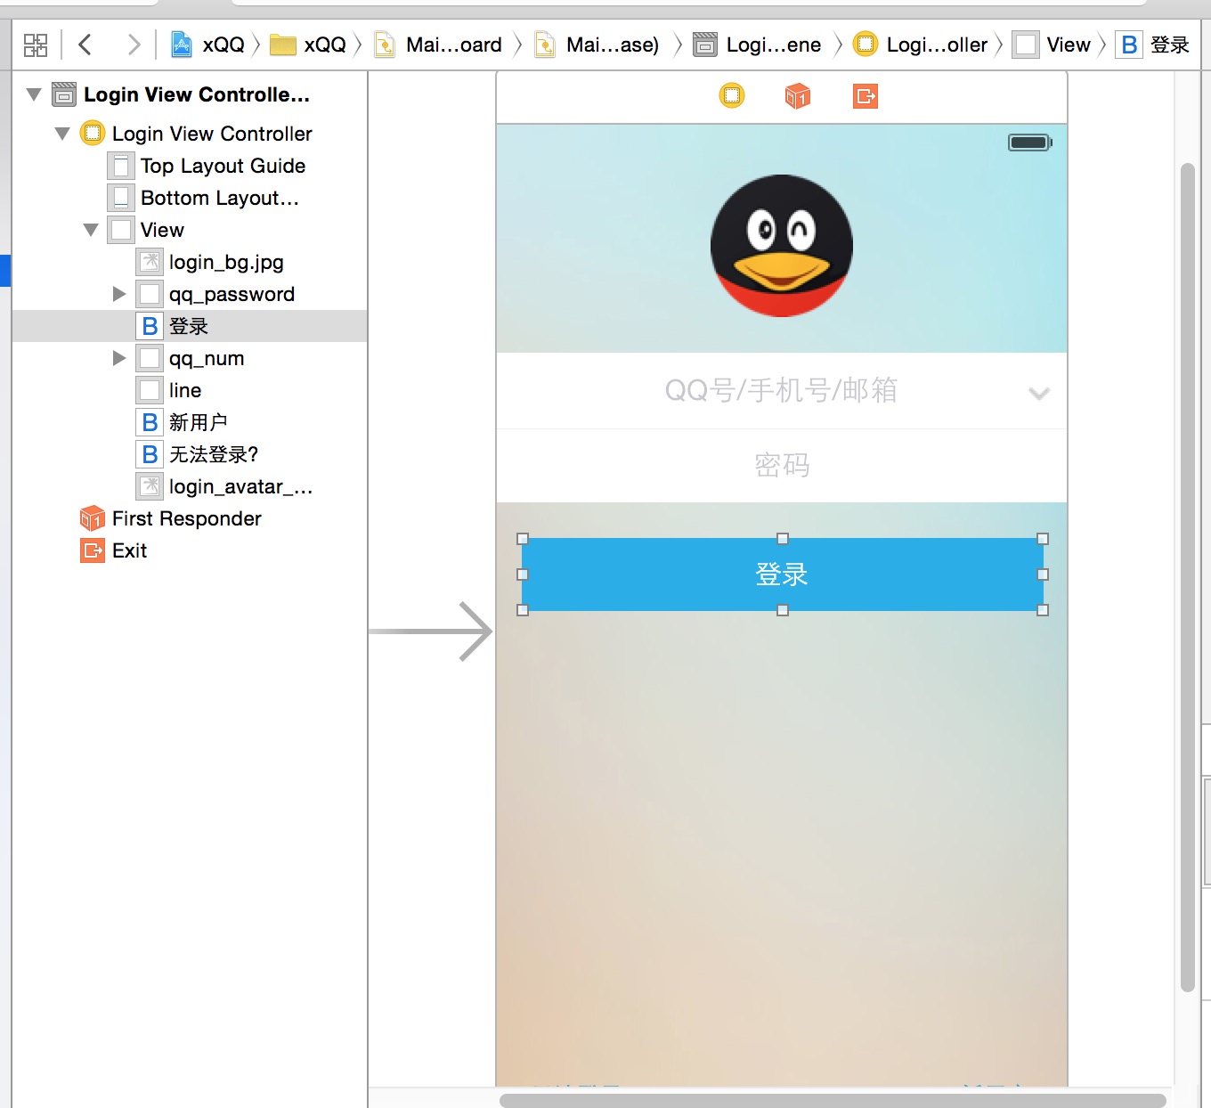The width and height of the screenshot is (1211, 1108).
Task: Collapse Login View Controller scene
Action: (x=34, y=94)
